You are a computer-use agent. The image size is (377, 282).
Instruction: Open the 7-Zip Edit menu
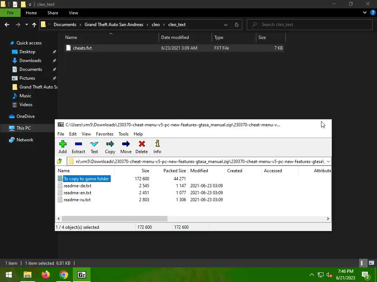point(73,134)
